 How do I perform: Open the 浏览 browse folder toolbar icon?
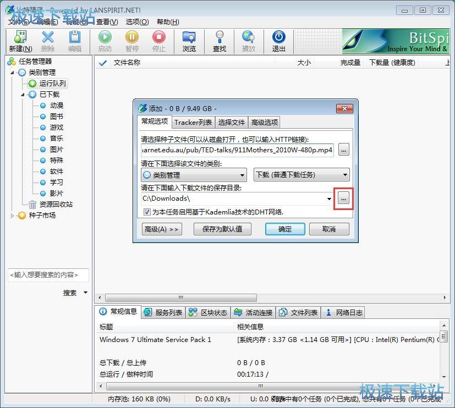click(x=189, y=41)
